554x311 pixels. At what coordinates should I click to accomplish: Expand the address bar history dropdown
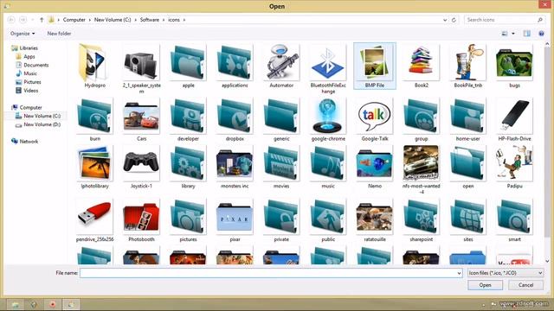click(445, 20)
